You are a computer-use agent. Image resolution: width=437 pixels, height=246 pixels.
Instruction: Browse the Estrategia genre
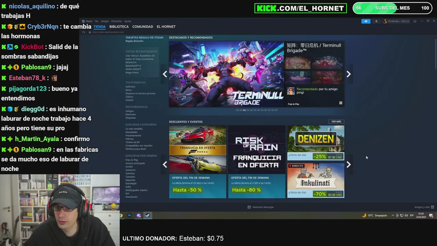[131, 183]
